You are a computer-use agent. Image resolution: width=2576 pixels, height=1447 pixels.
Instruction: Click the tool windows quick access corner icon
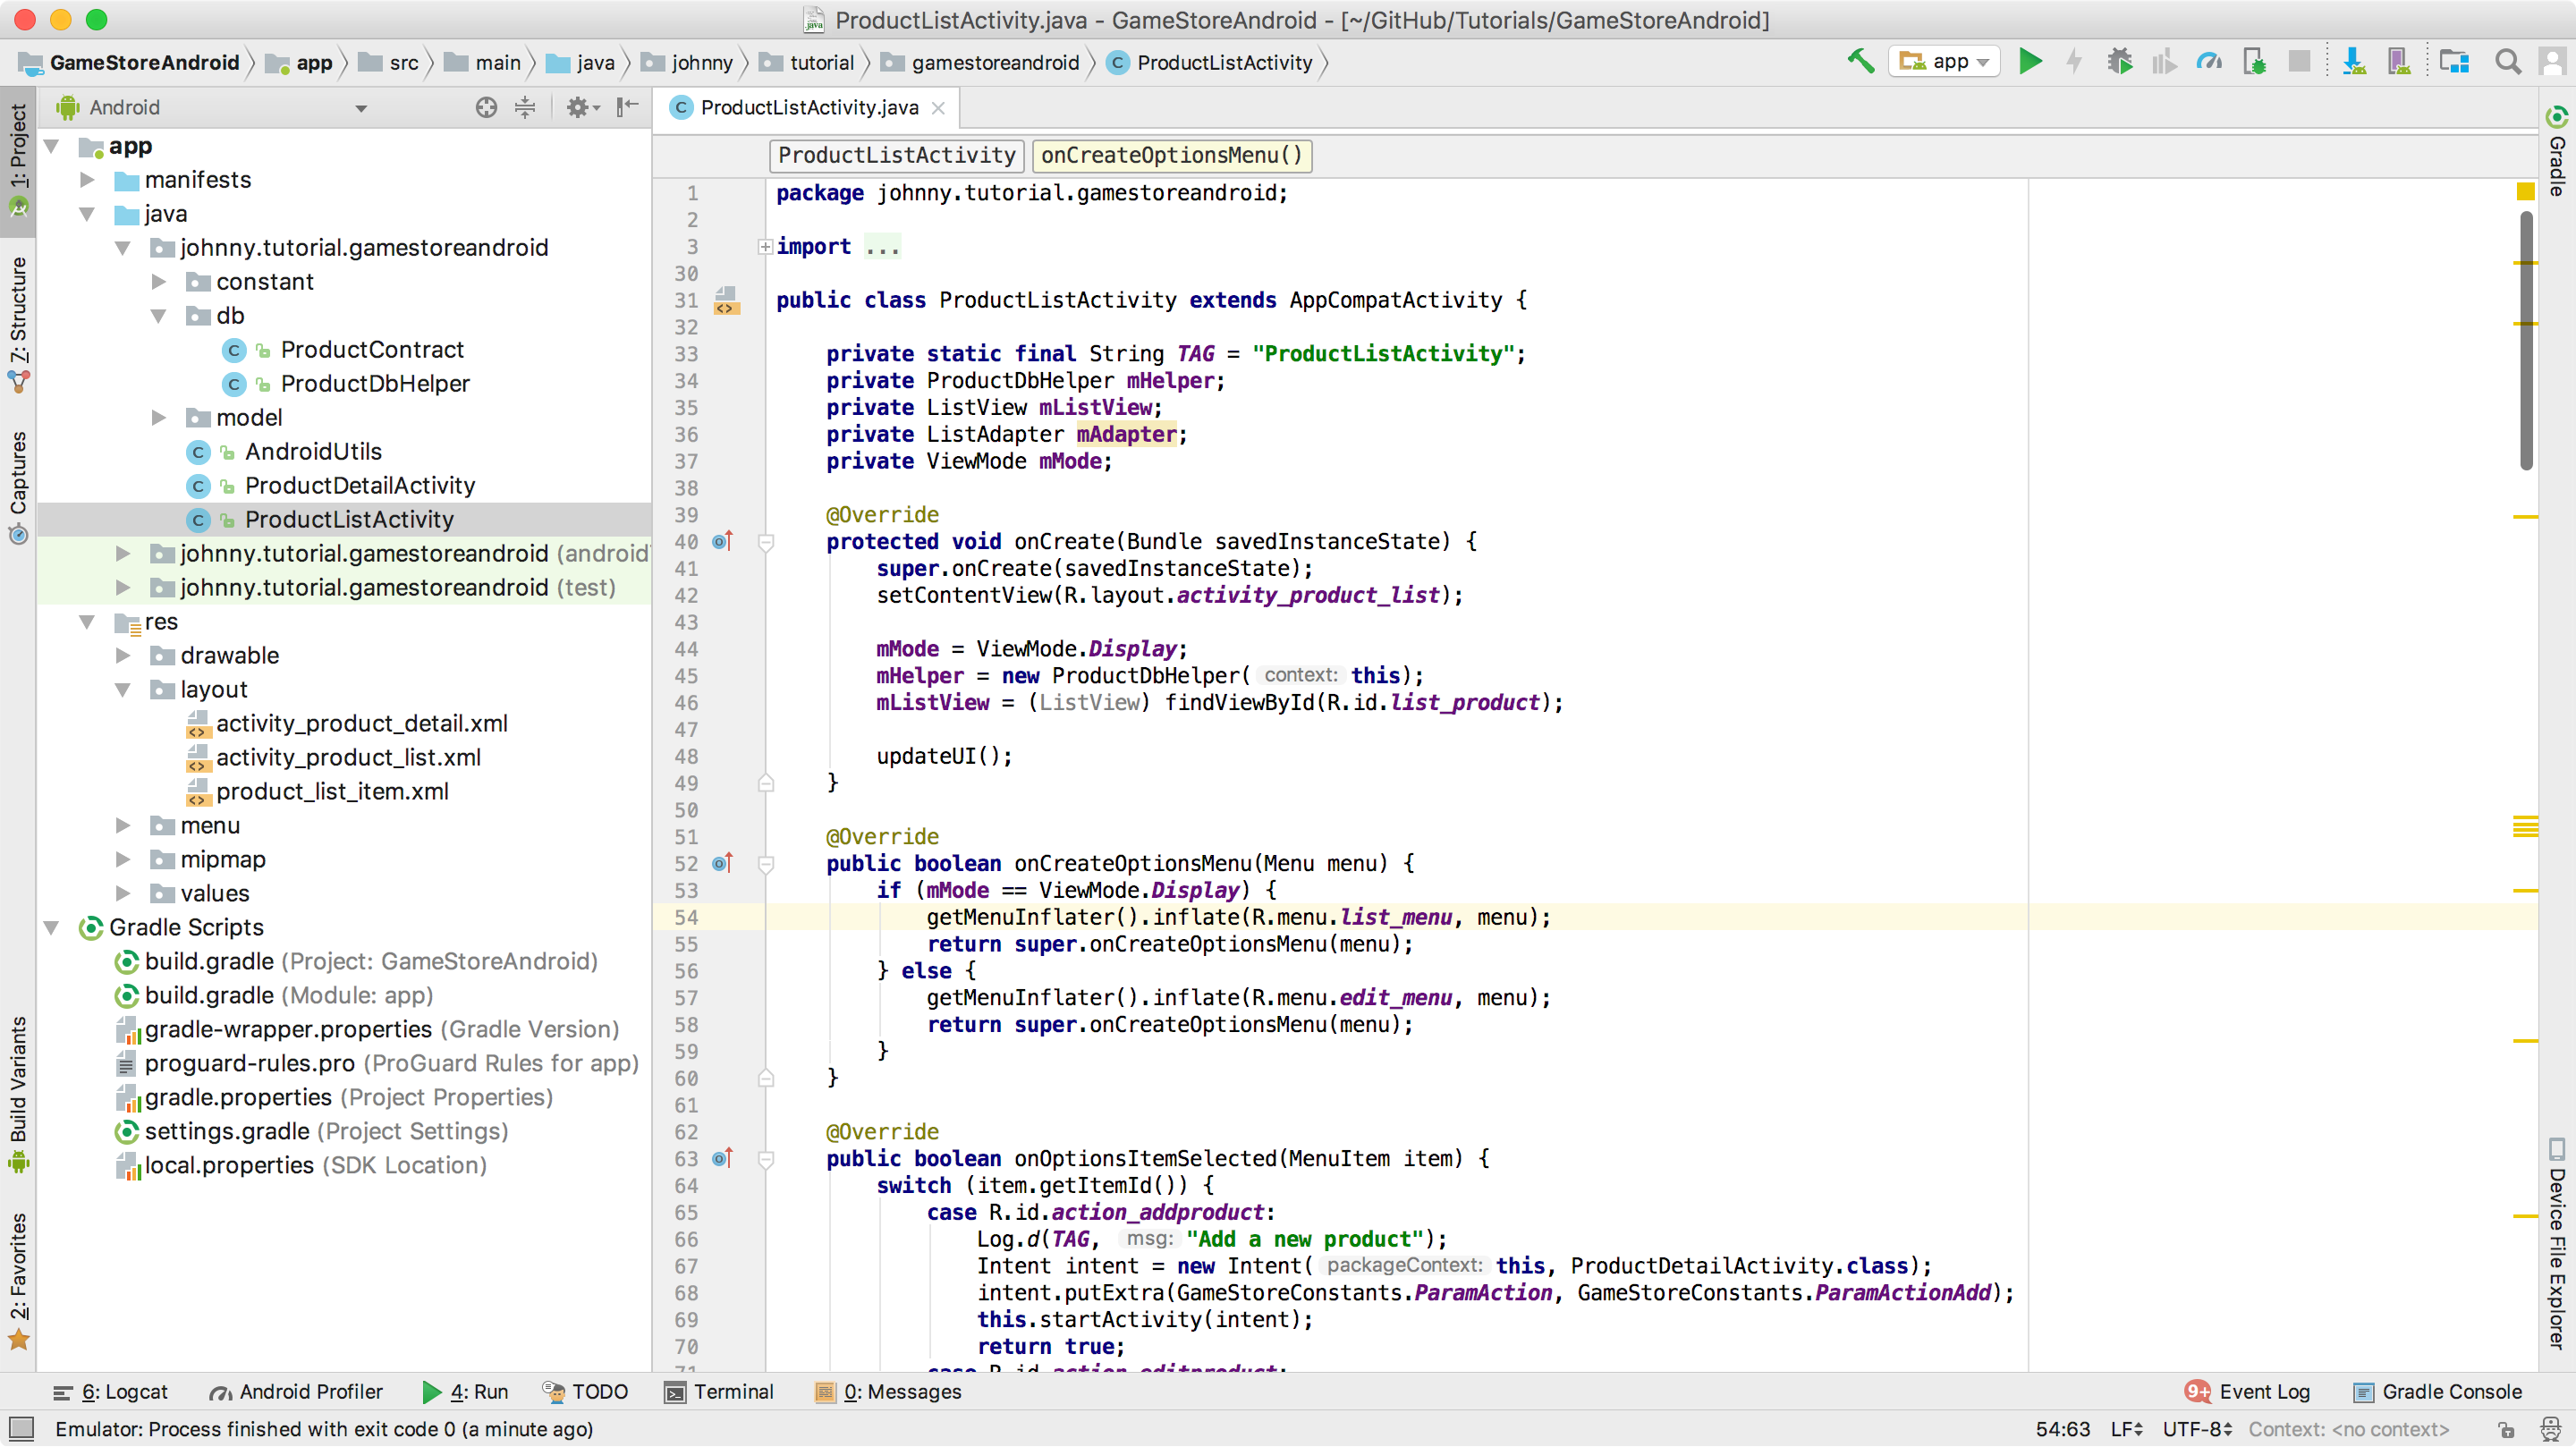coord(21,1428)
